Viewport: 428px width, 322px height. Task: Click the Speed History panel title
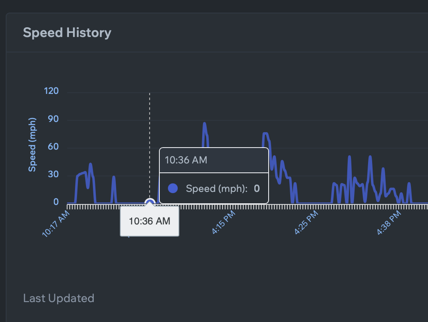(67, 33)
